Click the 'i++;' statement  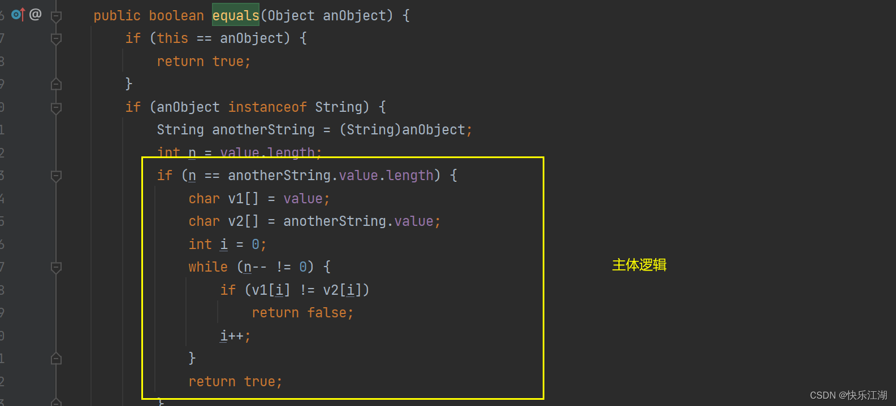pos(235,336)
